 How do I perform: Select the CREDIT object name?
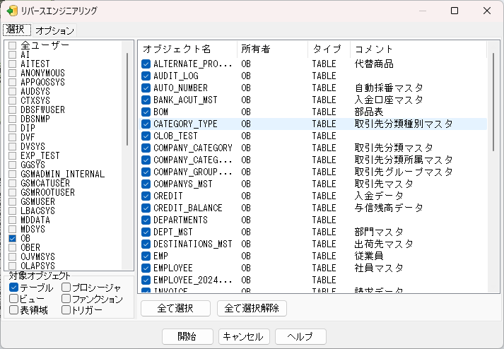pos(168,196)
